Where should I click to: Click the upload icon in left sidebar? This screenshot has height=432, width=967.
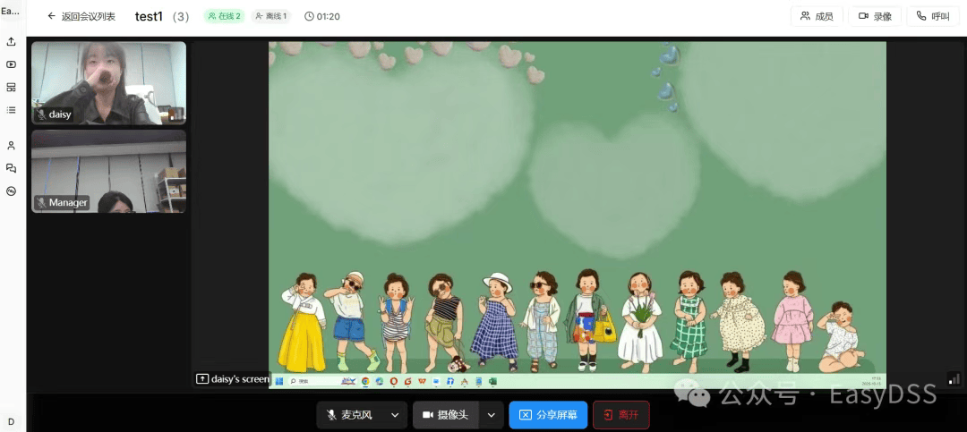(11, 41)
